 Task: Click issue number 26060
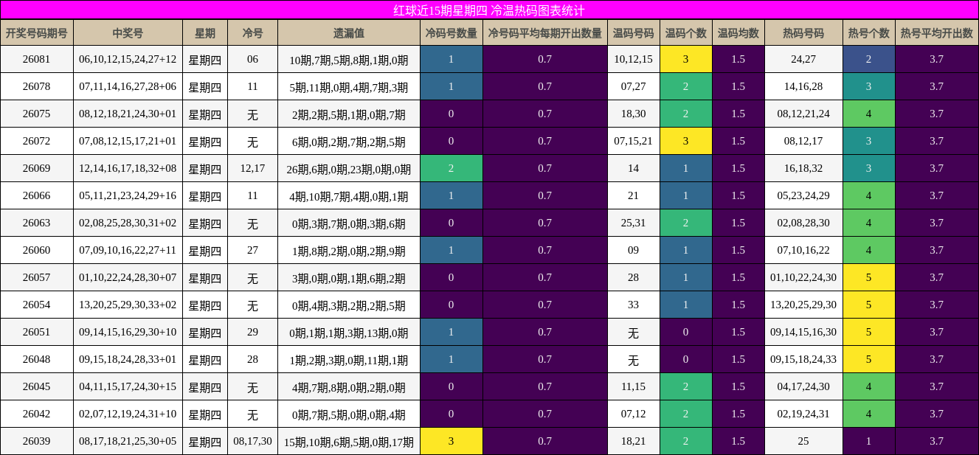[x=37, y=250]
